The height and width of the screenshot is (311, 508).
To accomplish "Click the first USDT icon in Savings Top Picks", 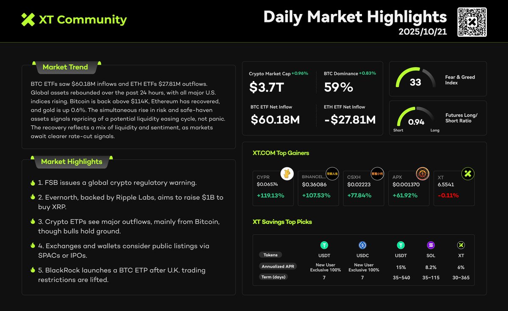I will 325,245.
